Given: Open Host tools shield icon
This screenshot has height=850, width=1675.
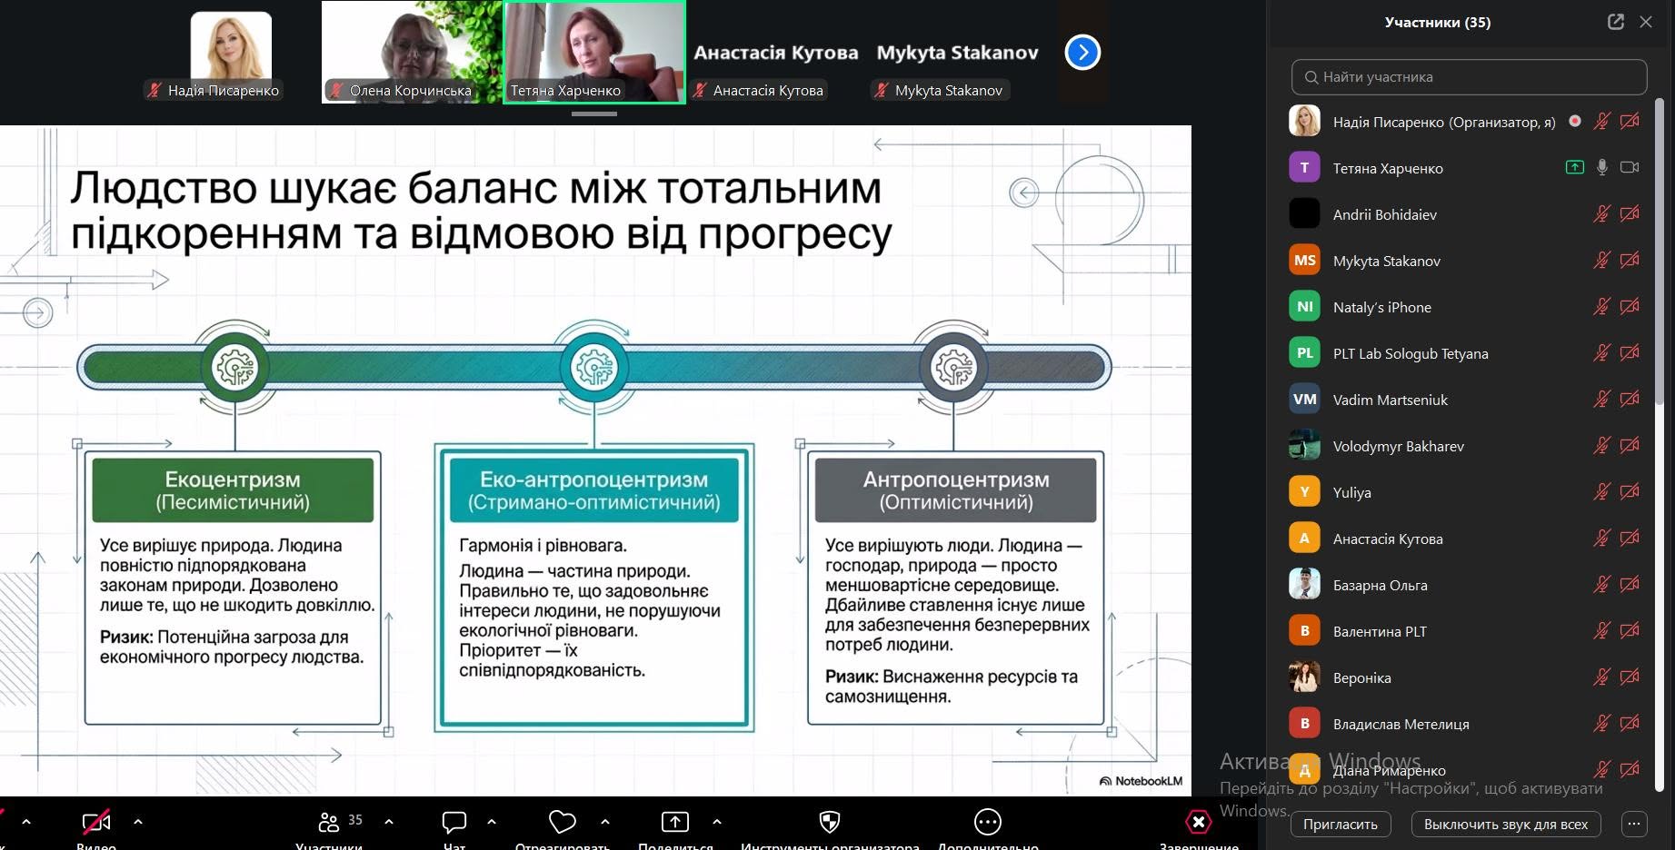Looking at the screenshot, I should click(x=830, y=822).
